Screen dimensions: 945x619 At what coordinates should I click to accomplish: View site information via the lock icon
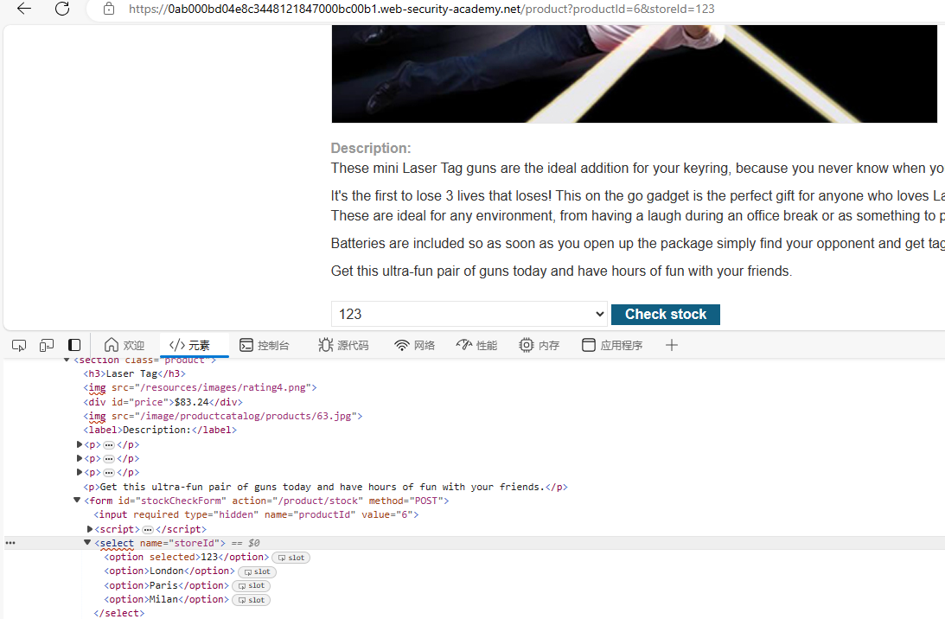coord(106,11)
